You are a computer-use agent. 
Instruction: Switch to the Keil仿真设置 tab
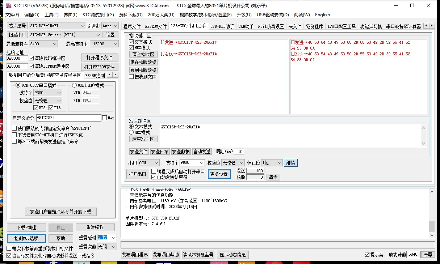[271, 26]
